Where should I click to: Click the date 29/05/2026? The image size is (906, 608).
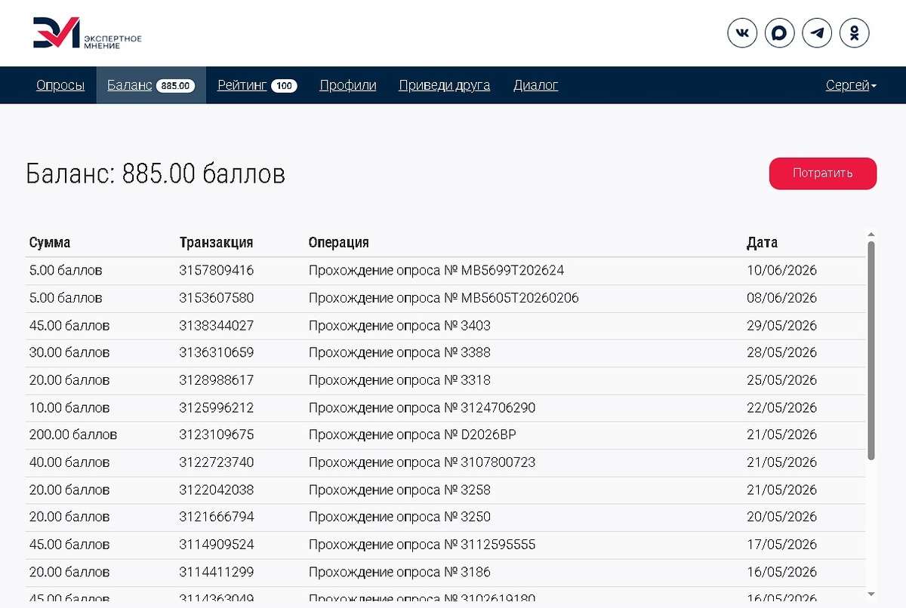(781, 325)
